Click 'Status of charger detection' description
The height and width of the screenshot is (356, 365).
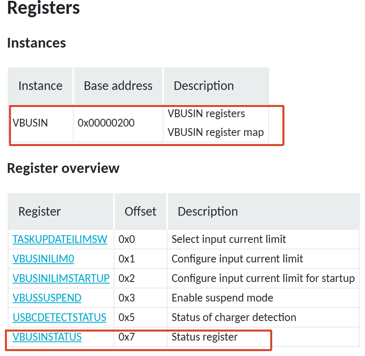(234, 317)
